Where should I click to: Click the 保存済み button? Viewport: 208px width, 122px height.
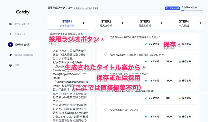pos(185,98)
